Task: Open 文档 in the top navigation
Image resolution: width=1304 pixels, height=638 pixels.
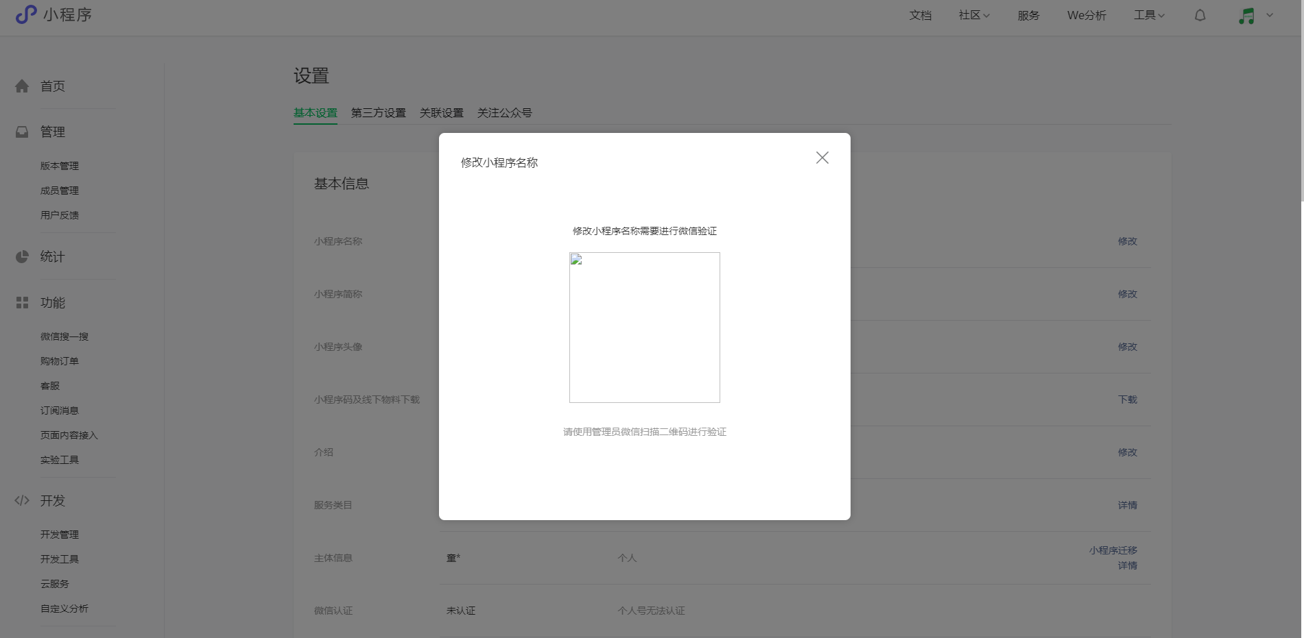Action: tap(921, 15)
